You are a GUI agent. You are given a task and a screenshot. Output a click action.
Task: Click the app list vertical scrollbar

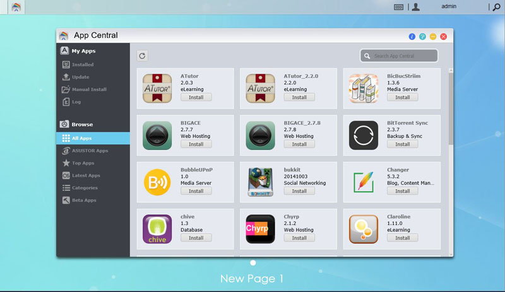pyautogui.click(x=451, y=110)
